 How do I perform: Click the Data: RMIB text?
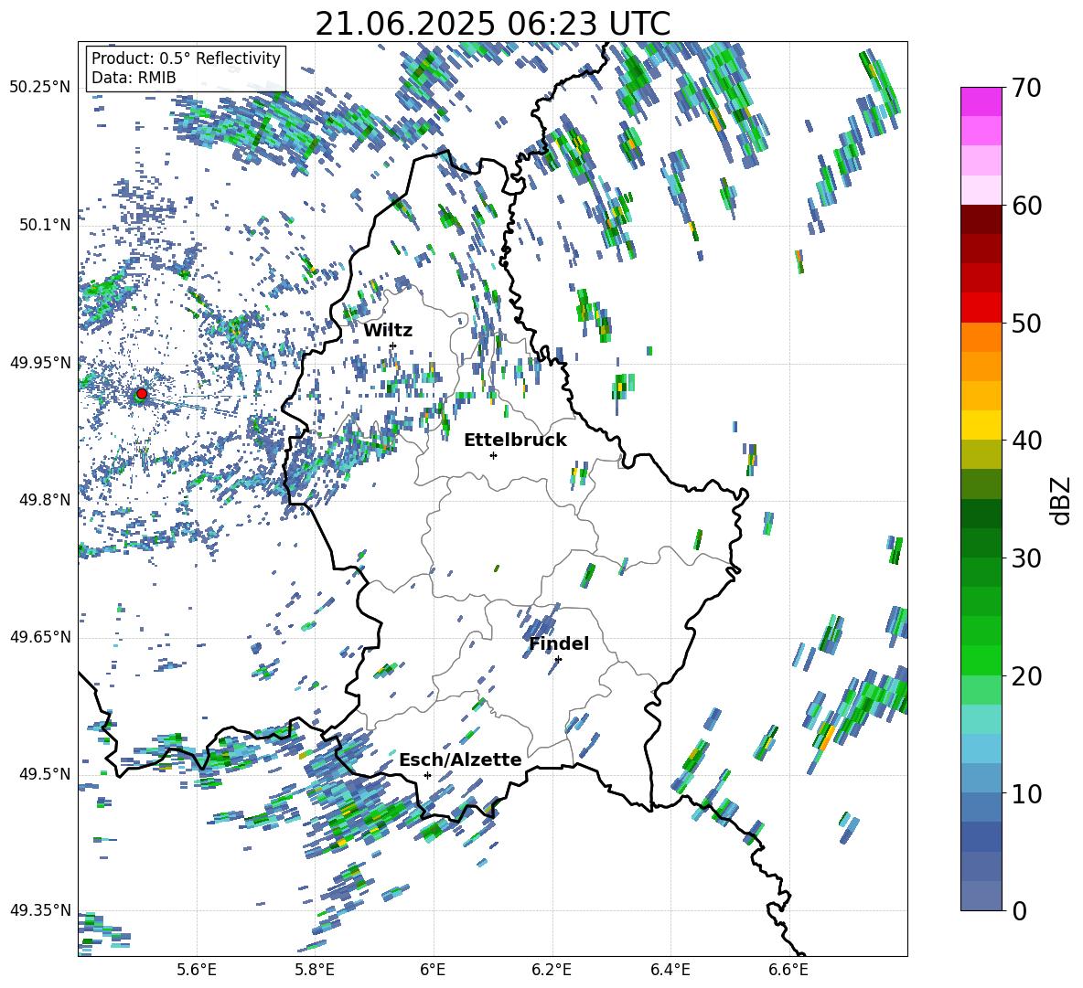(134, 78)
